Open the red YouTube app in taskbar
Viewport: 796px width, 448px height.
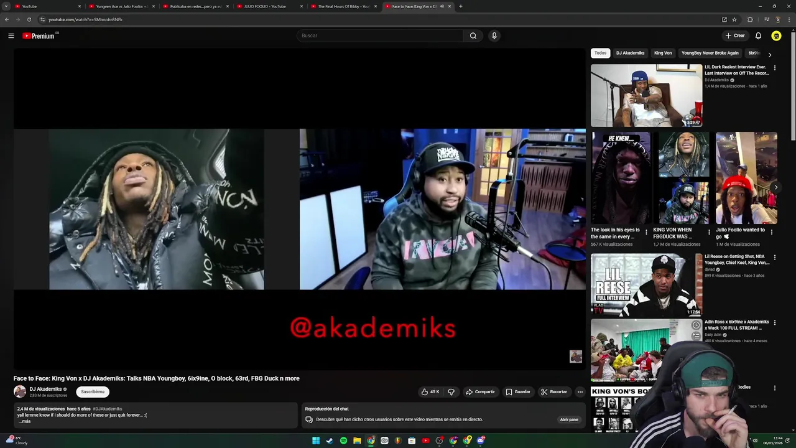pyautogui.click(x=425, y=441)
